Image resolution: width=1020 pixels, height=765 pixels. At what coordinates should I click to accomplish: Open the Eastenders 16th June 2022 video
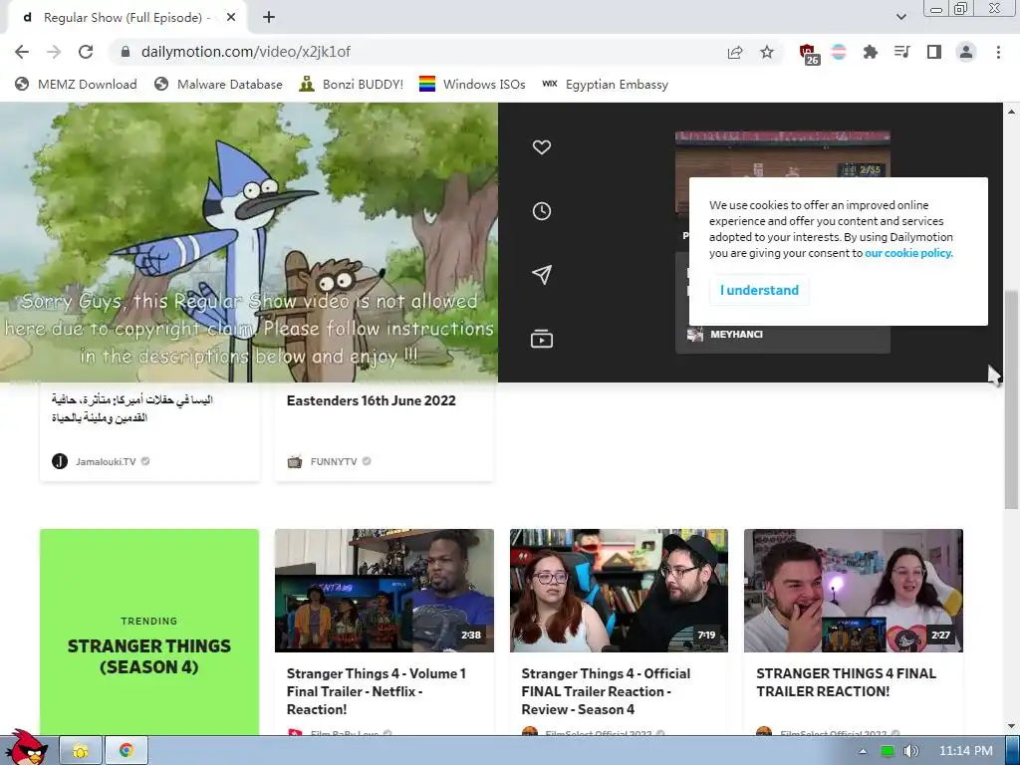click(x=371, y=400)
